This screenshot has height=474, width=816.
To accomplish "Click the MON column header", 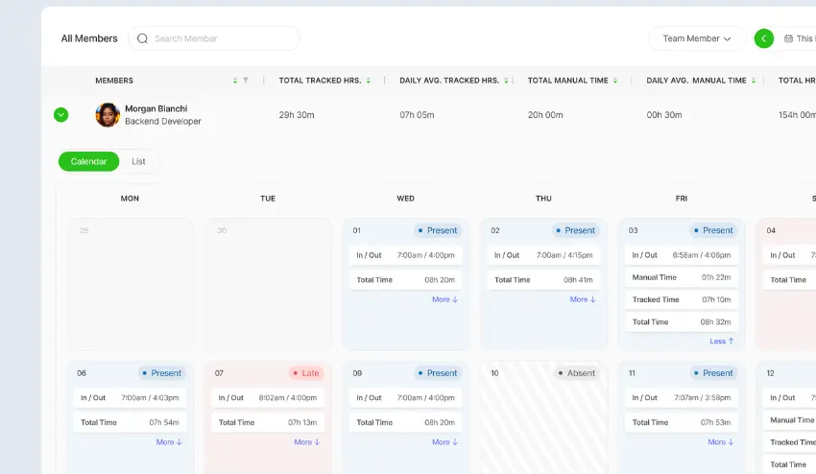I will [130, 199].
